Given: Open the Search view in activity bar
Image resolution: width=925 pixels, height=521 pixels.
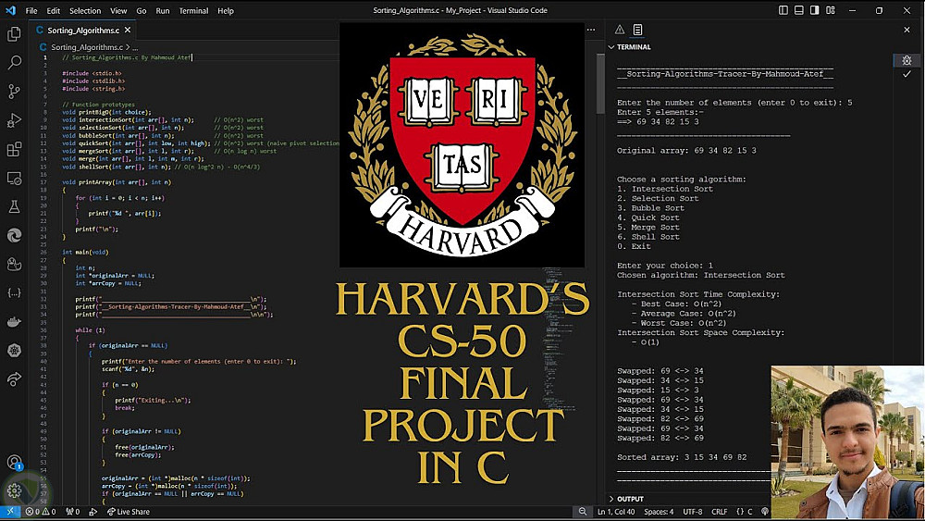Looking at the screenshot, I should coord(14,63).
